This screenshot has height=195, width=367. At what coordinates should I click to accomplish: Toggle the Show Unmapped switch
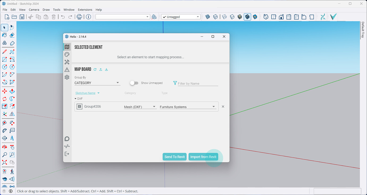134,83
